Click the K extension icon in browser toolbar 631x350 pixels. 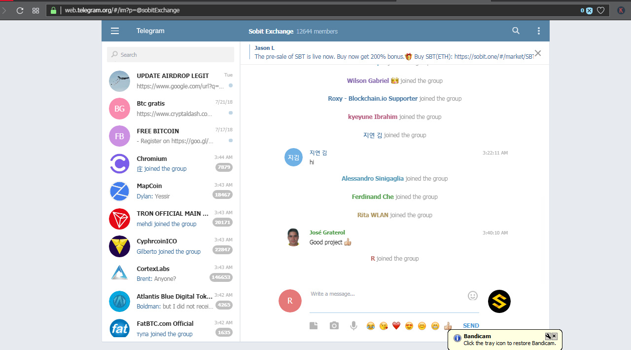(x=621, y=10)
